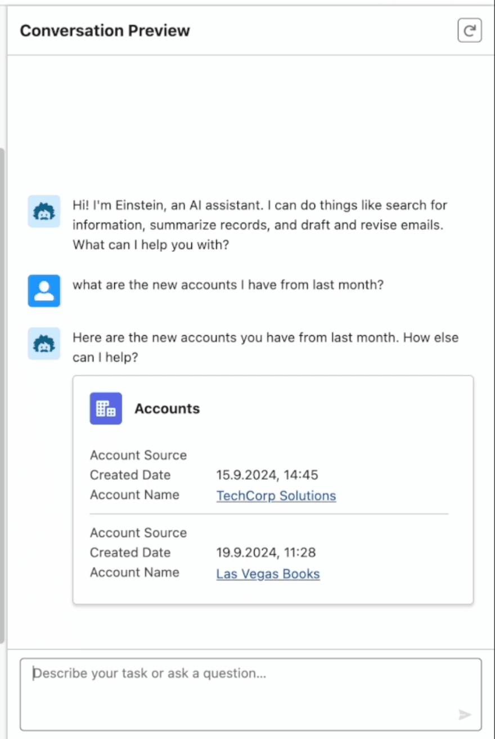Click the blue user avatar icon
Screen dimensions: 495x739
click(x=44, y=291)
